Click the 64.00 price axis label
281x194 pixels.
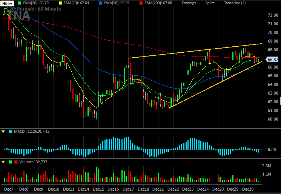[x=273, y=84]
